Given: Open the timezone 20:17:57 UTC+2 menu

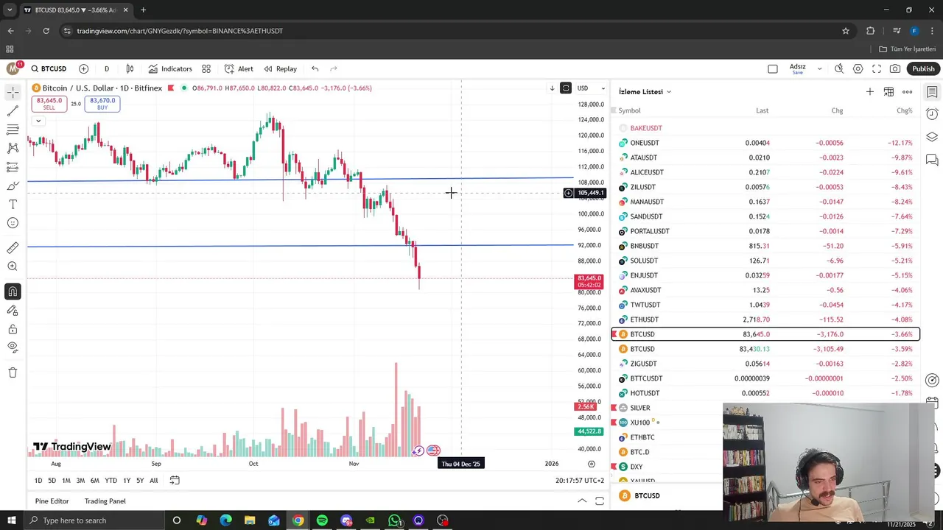Looking at the screenshot, I should point(580,481).
